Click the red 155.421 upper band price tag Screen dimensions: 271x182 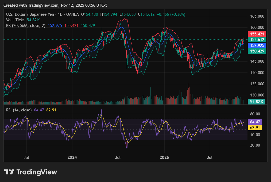coord(257,34)
